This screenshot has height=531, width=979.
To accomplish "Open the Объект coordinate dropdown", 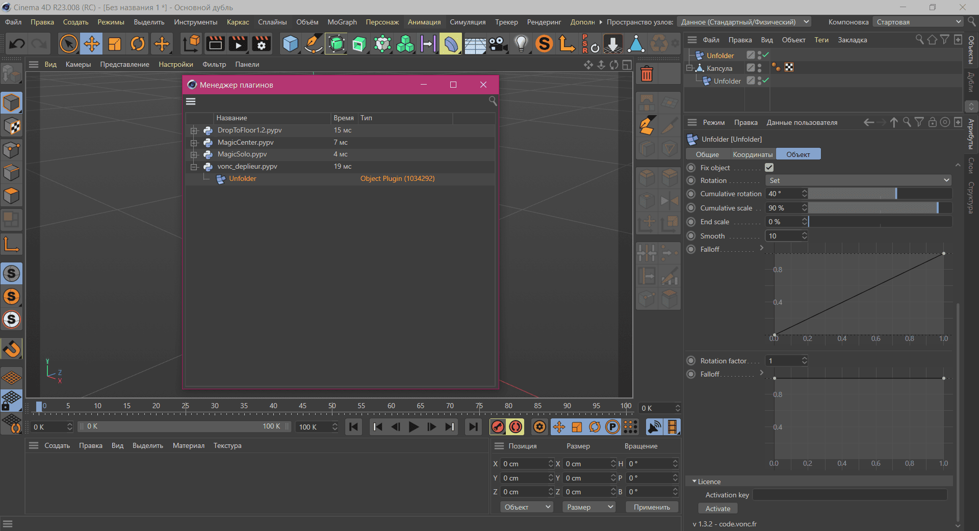I will click(527, 507).
